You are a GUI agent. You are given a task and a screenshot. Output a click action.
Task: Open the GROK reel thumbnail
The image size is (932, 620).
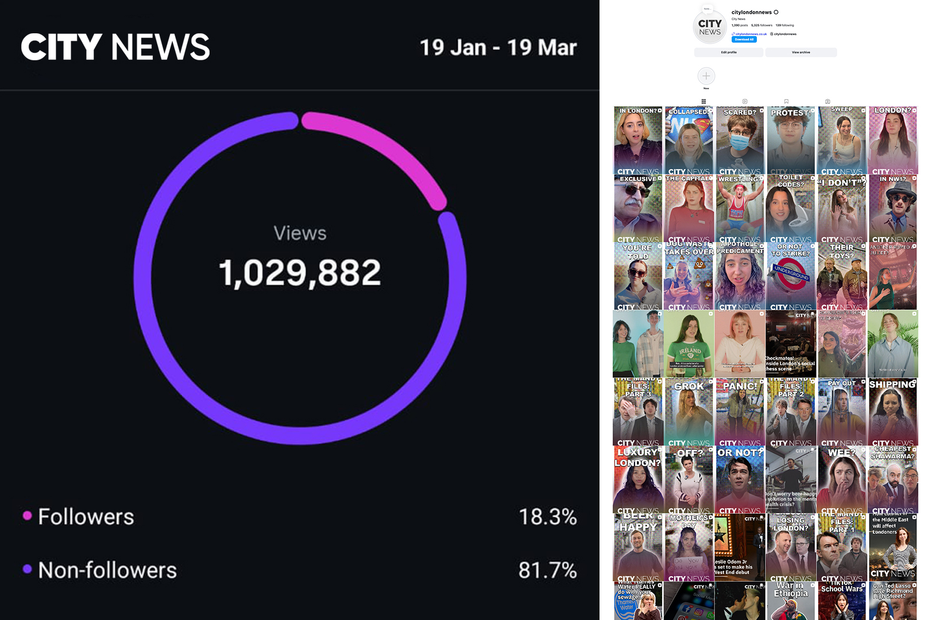click(x=689, y=412)
